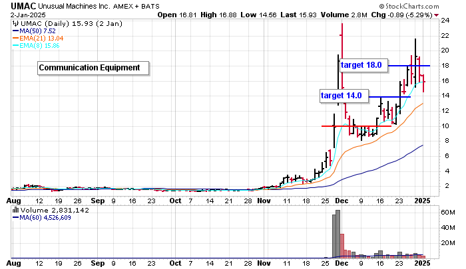
Task: Click the Low 14.56 value
Action: (258, 15)
